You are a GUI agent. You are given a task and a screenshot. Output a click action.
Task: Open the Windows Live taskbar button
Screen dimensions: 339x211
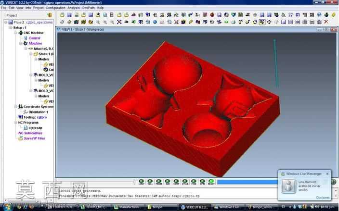point(228,207)
